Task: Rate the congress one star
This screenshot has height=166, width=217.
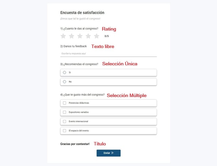Action: tap(63, 36)
